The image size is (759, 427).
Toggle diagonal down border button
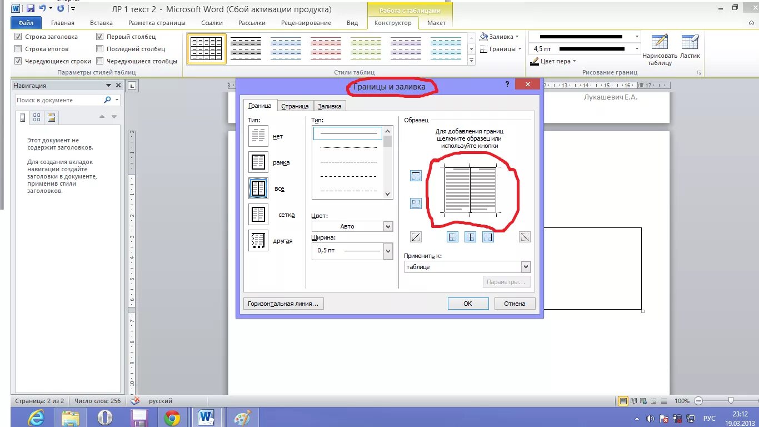pos(525,237)
